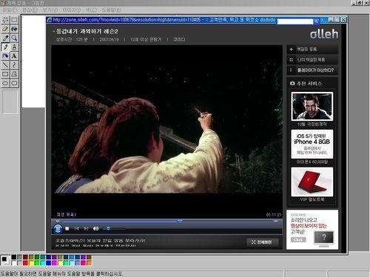Click the 01:11:21 playback time readout

[x=274, y=214]
